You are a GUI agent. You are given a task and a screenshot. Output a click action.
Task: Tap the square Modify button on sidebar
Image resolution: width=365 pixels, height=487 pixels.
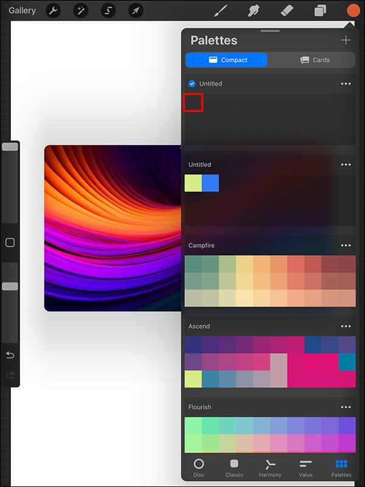[10, 242]
